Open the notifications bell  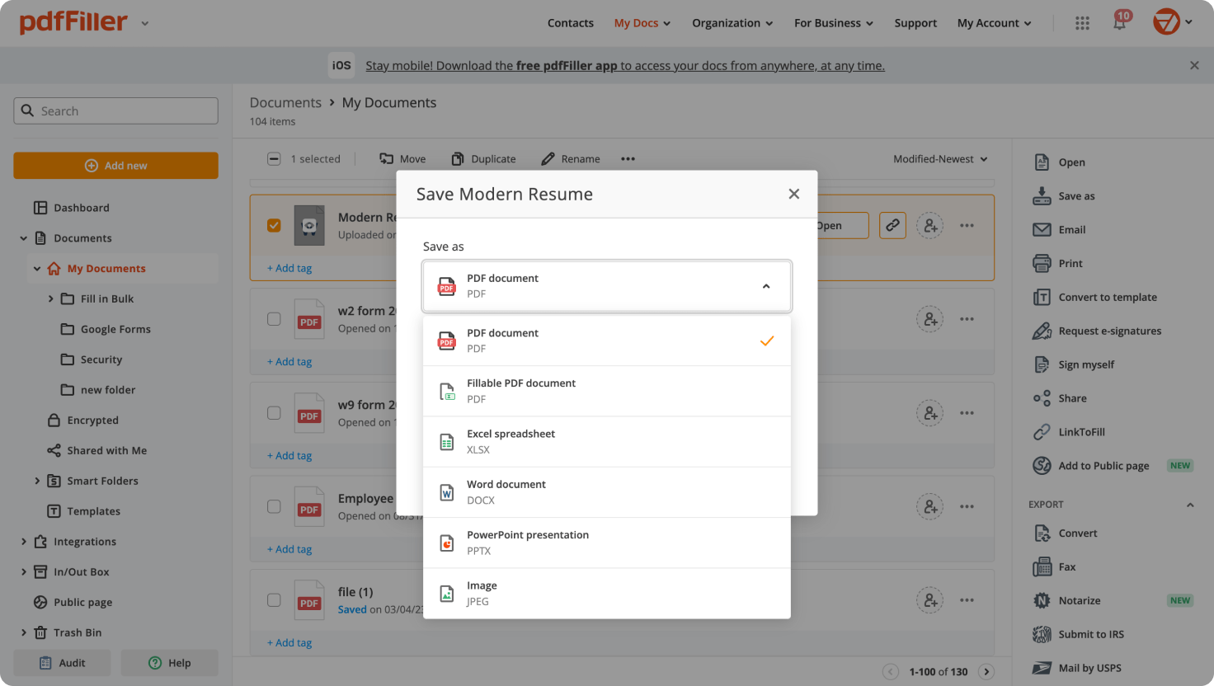[1120, 22]
